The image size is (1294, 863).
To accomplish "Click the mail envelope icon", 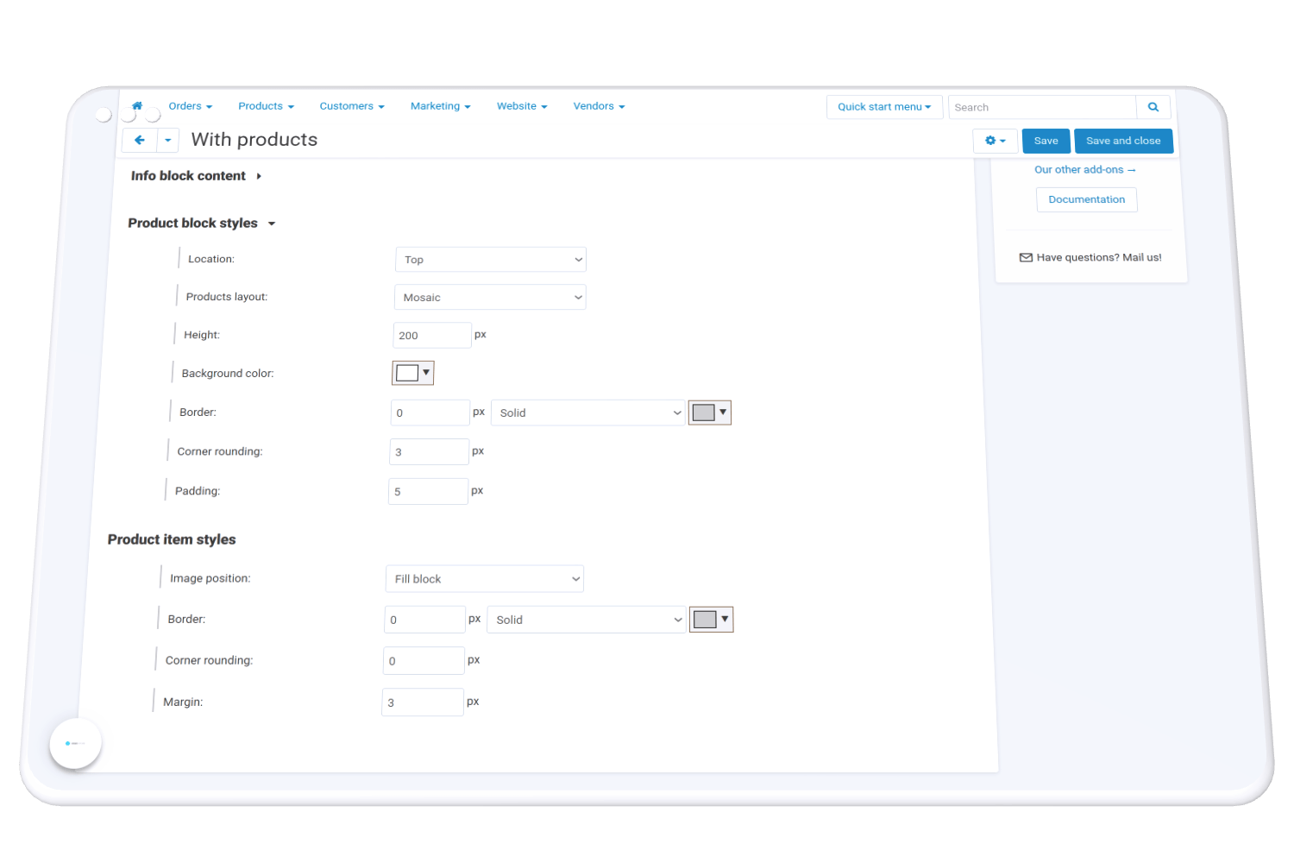I will [x=1026, y=257].
